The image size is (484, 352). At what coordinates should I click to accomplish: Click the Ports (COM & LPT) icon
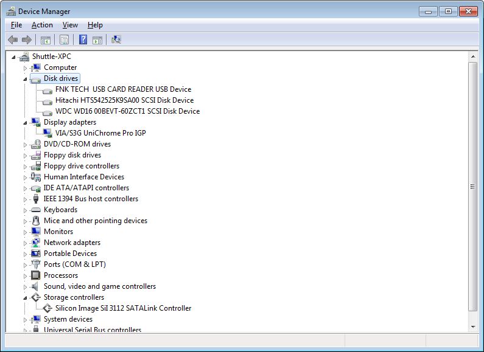point(36,264)
